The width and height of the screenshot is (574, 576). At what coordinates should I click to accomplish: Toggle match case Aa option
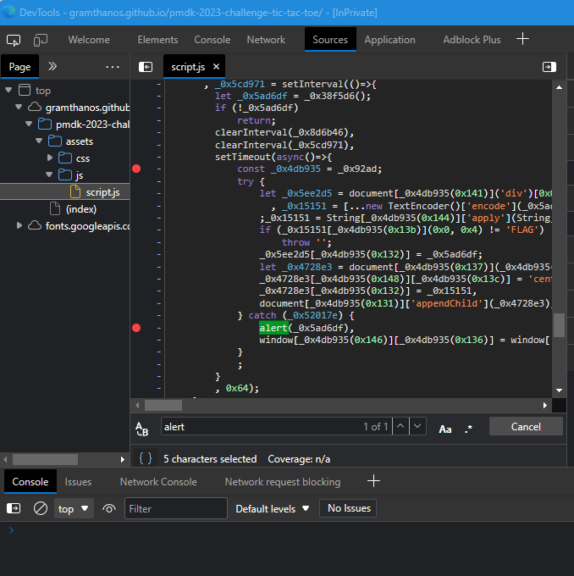tap(444, 428)
